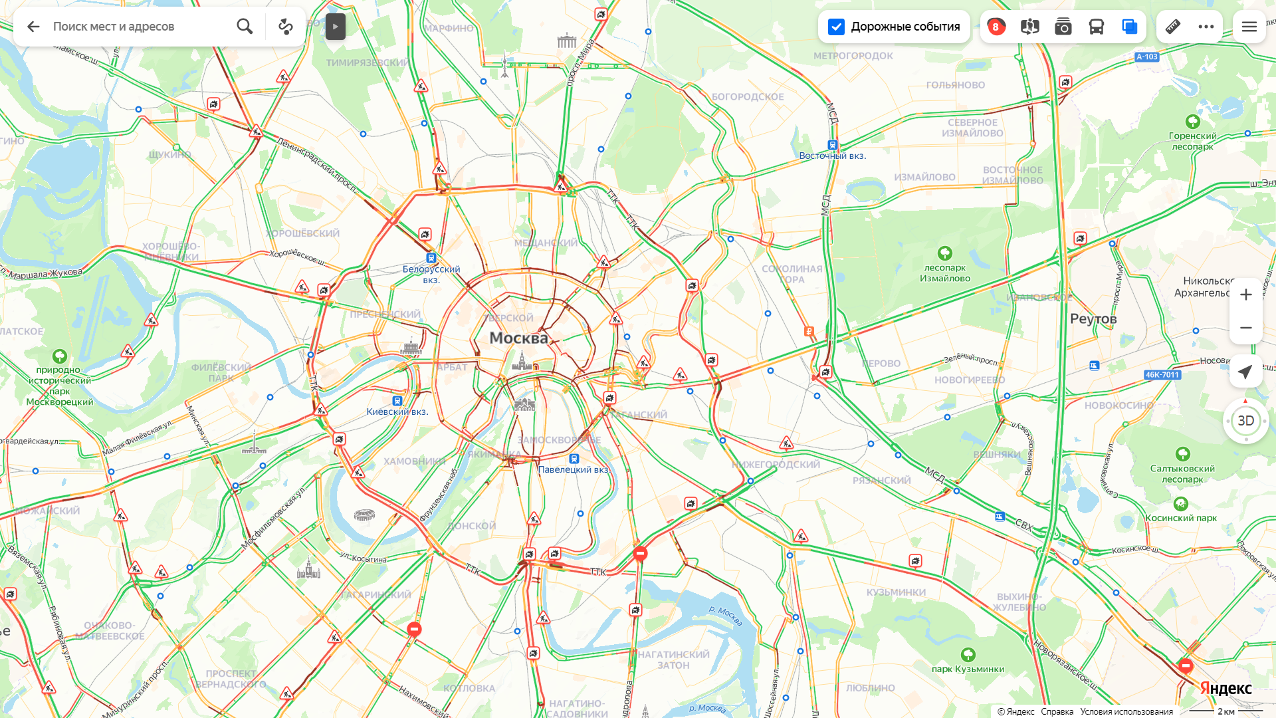The height and width of the screenshot is (718, 1276).
Task: Open the Справка link
Action: [x=1057, y=711]
